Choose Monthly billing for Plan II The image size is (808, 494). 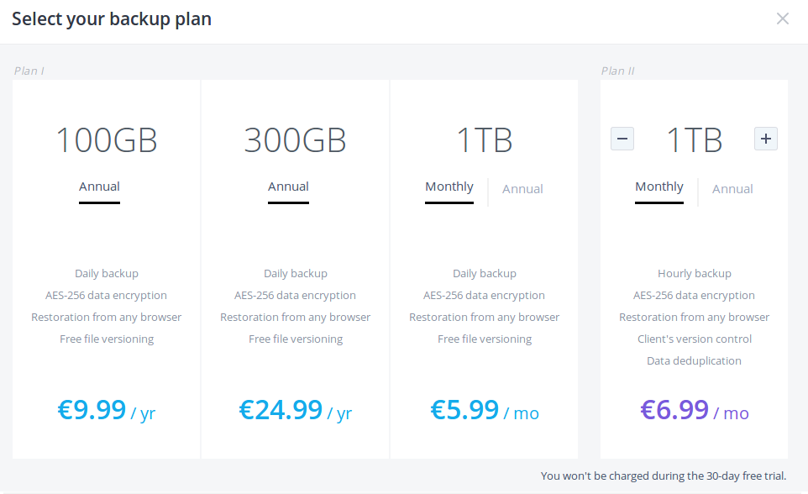[659, 187]
